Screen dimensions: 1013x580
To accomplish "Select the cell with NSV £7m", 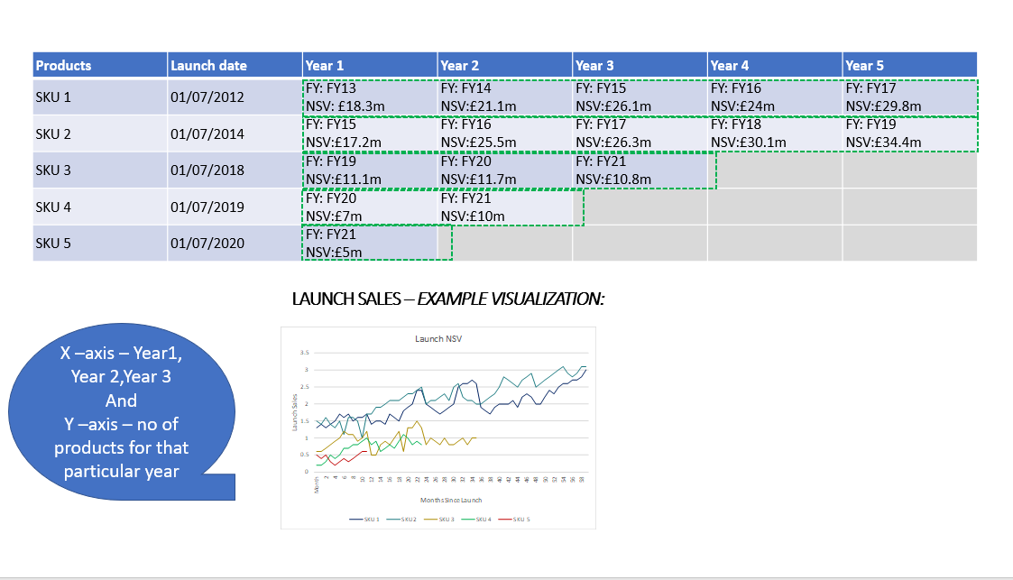I will [x=370, y=207].
